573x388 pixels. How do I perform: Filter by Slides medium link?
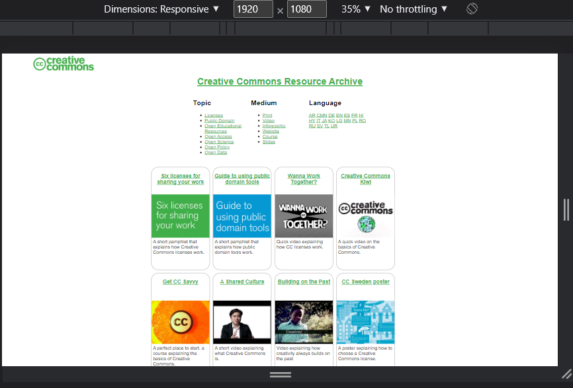point(269,141)
